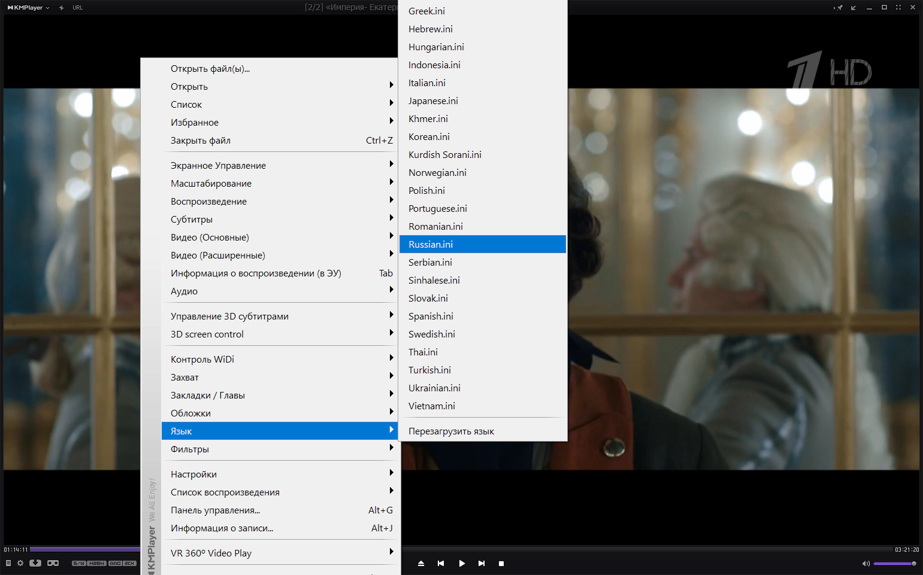923x575 pixels.
Task: Choose Открыть файл(ы)... from the context menu
Action: click(210, 69)
